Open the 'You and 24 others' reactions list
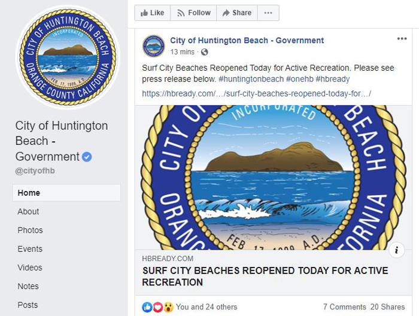The height and width of the screenshot is (316, 419). pyautogui.click(x=207, y=307)
